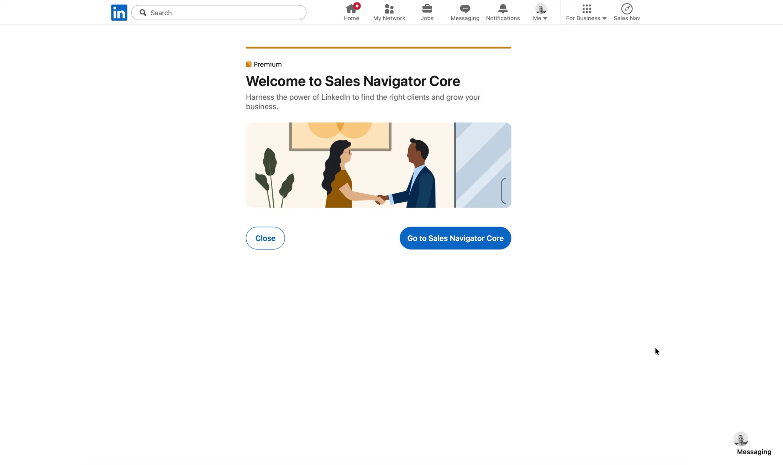Click the LinkedIn logo

point(119,12)
